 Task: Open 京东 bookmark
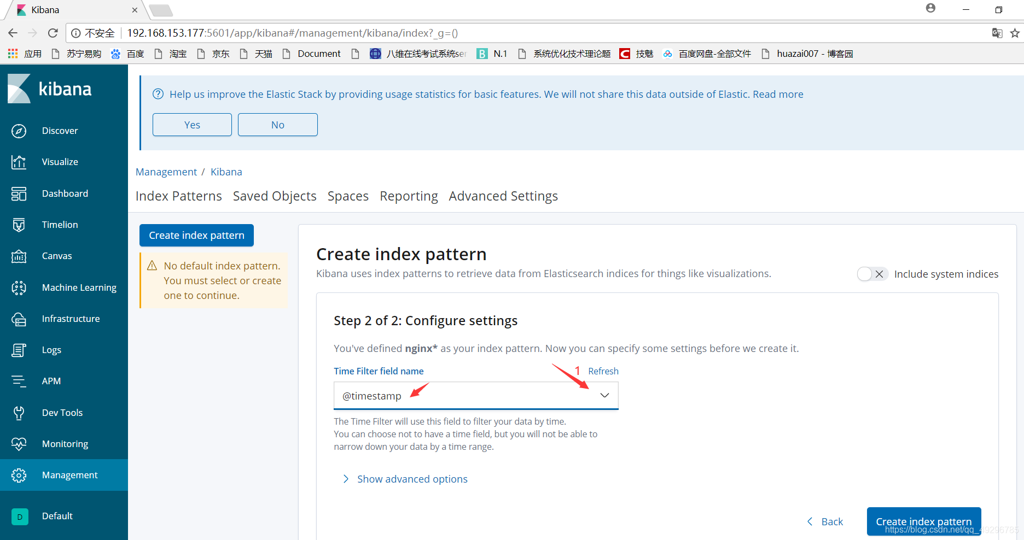213,54
